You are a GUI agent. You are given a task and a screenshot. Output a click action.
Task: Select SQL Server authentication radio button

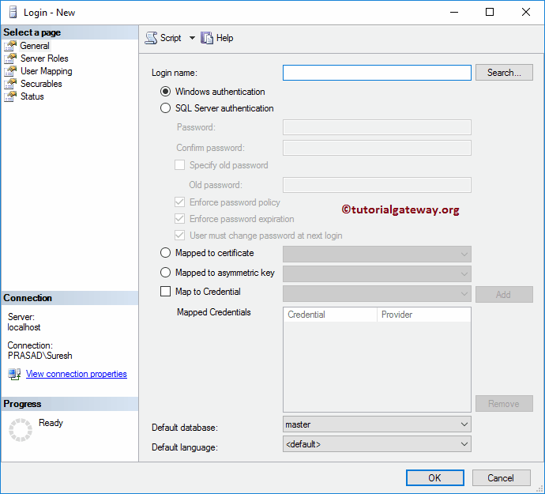165,108
